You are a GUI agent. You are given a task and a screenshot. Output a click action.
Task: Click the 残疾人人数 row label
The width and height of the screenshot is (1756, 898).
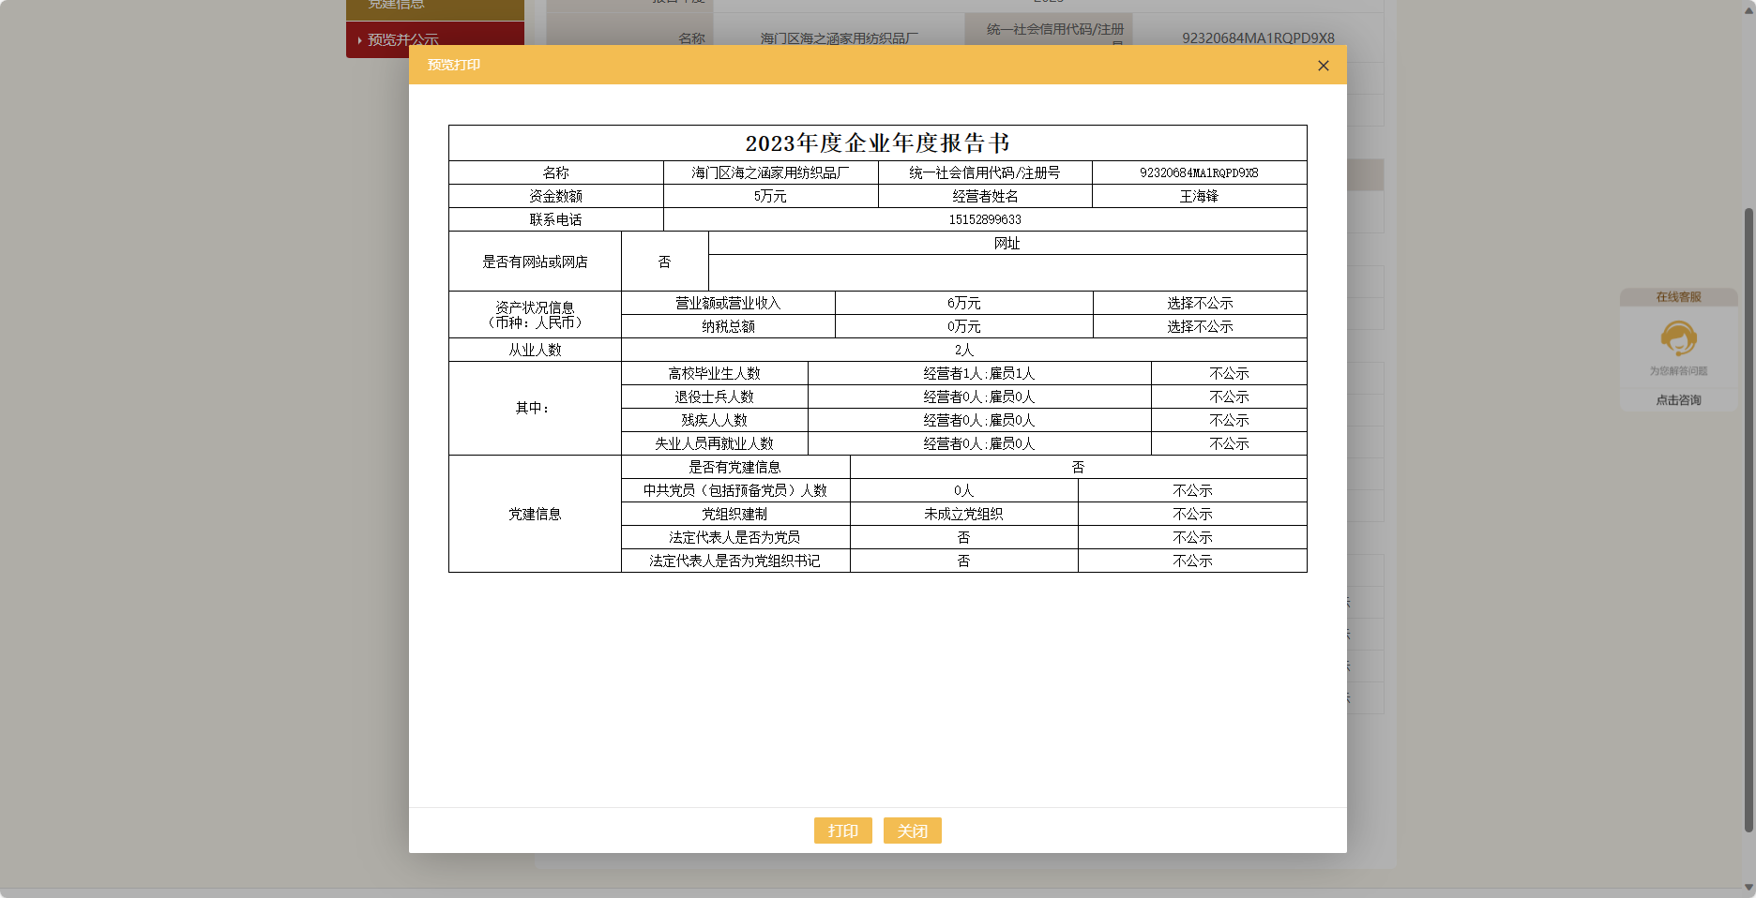714,420
